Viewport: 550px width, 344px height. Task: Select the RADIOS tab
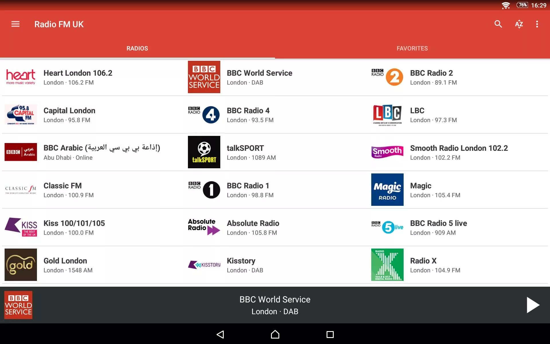click(137, 48)
